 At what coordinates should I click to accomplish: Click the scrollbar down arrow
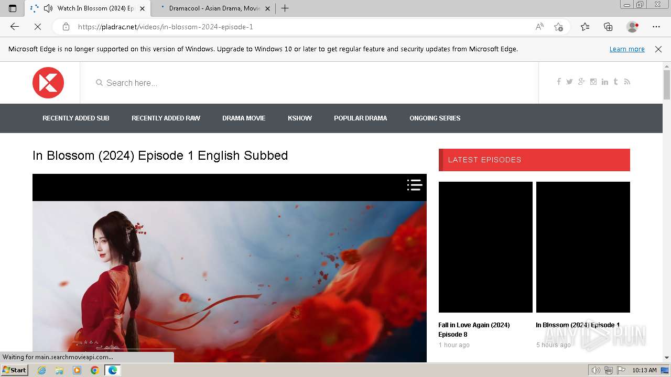(667, 358)
